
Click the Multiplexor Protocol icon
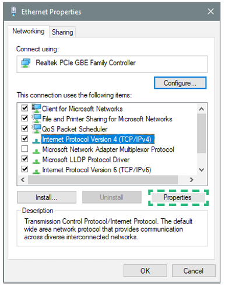[36, 151]
